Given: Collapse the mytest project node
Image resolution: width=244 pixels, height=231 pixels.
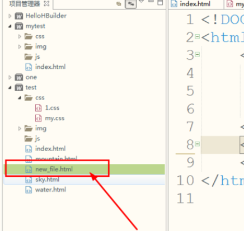Looking at the screenshot, I should [10, 26].
